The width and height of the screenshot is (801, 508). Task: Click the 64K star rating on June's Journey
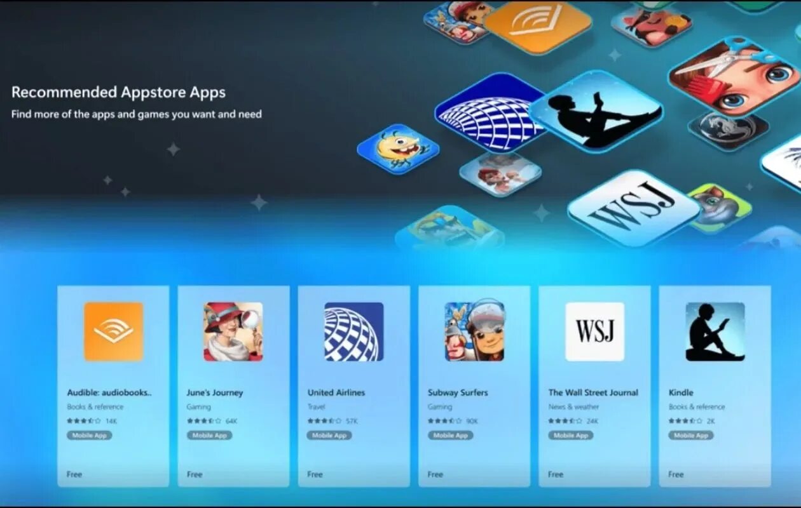212,421
